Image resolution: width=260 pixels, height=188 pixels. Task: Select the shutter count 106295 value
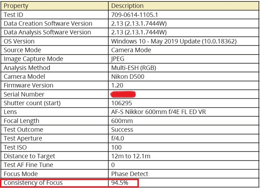pyautogui.click(x=122, y=103)
